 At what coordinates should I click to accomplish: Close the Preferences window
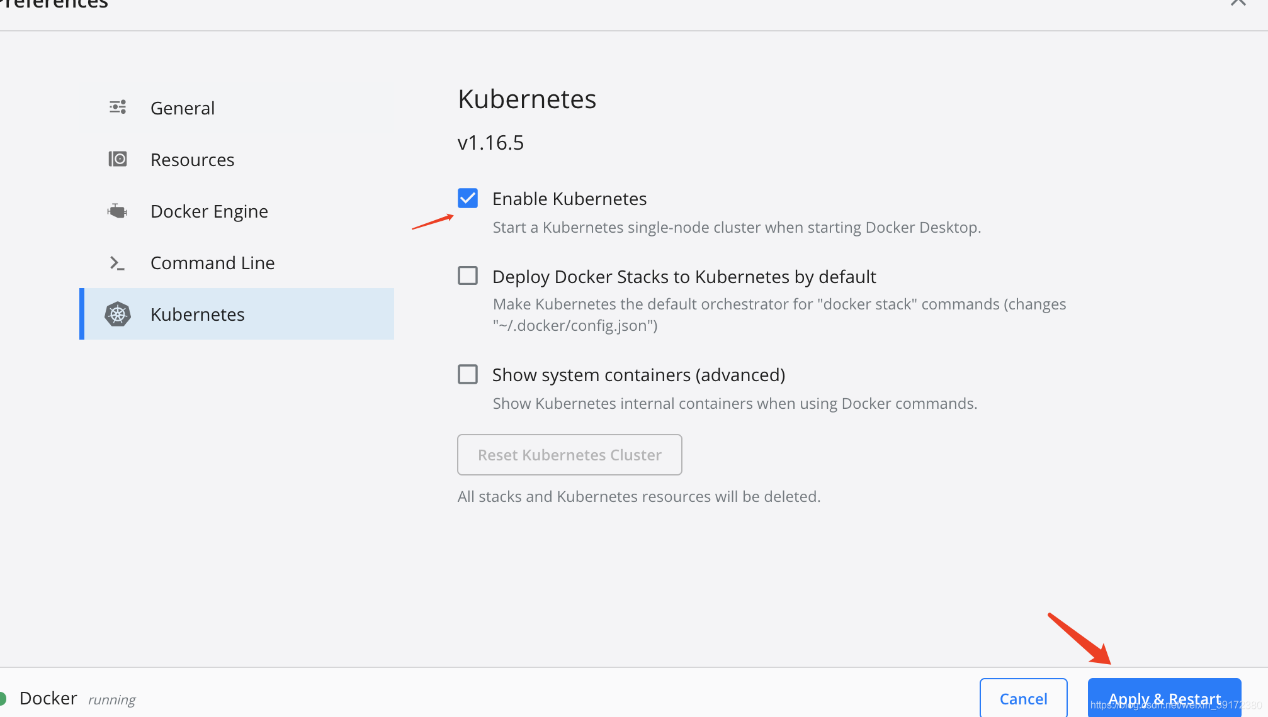point(1238,3)
